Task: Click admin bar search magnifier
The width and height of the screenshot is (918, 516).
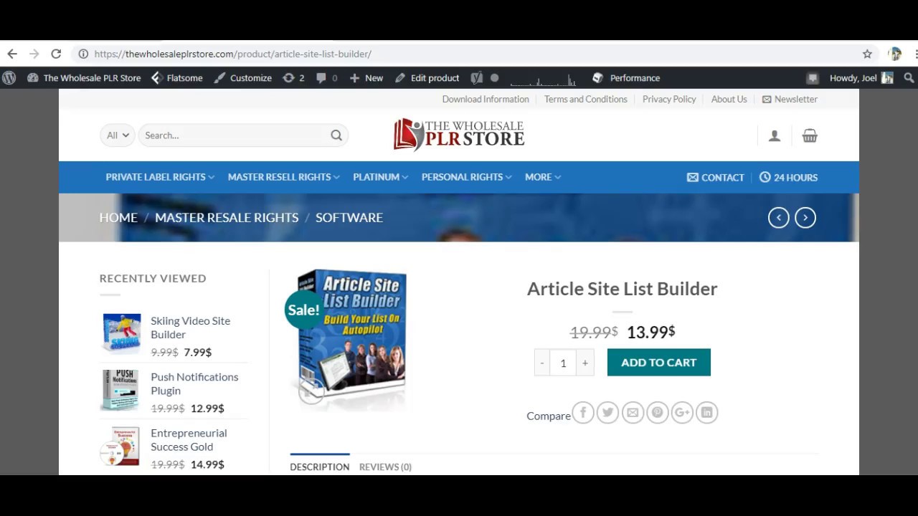Action: pyautogui.click(x=909, y=78)
